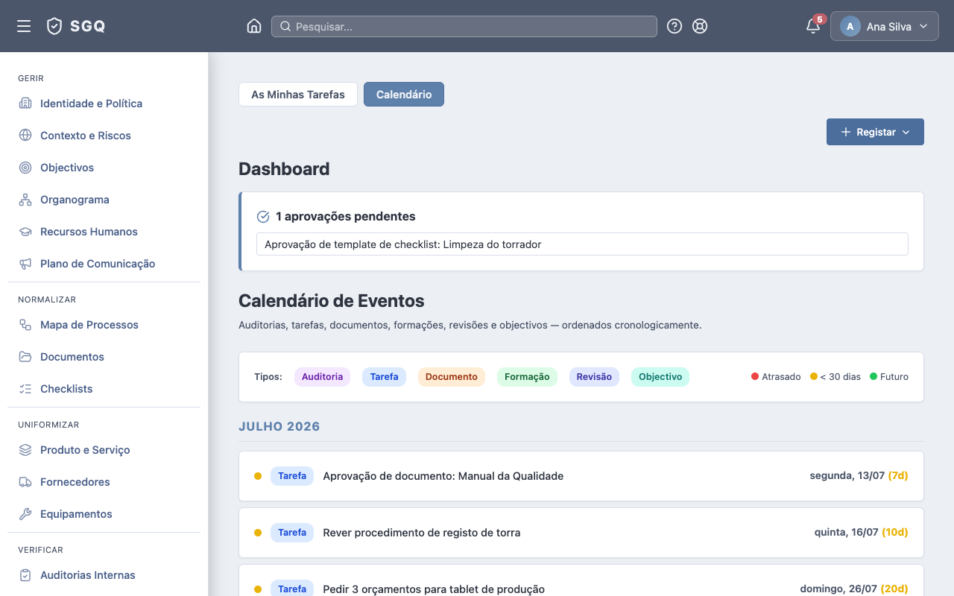This screenshot has width=954, height=596.
Task: Click the red Atrasado legend dot
Action: click(x=755, y=377)
